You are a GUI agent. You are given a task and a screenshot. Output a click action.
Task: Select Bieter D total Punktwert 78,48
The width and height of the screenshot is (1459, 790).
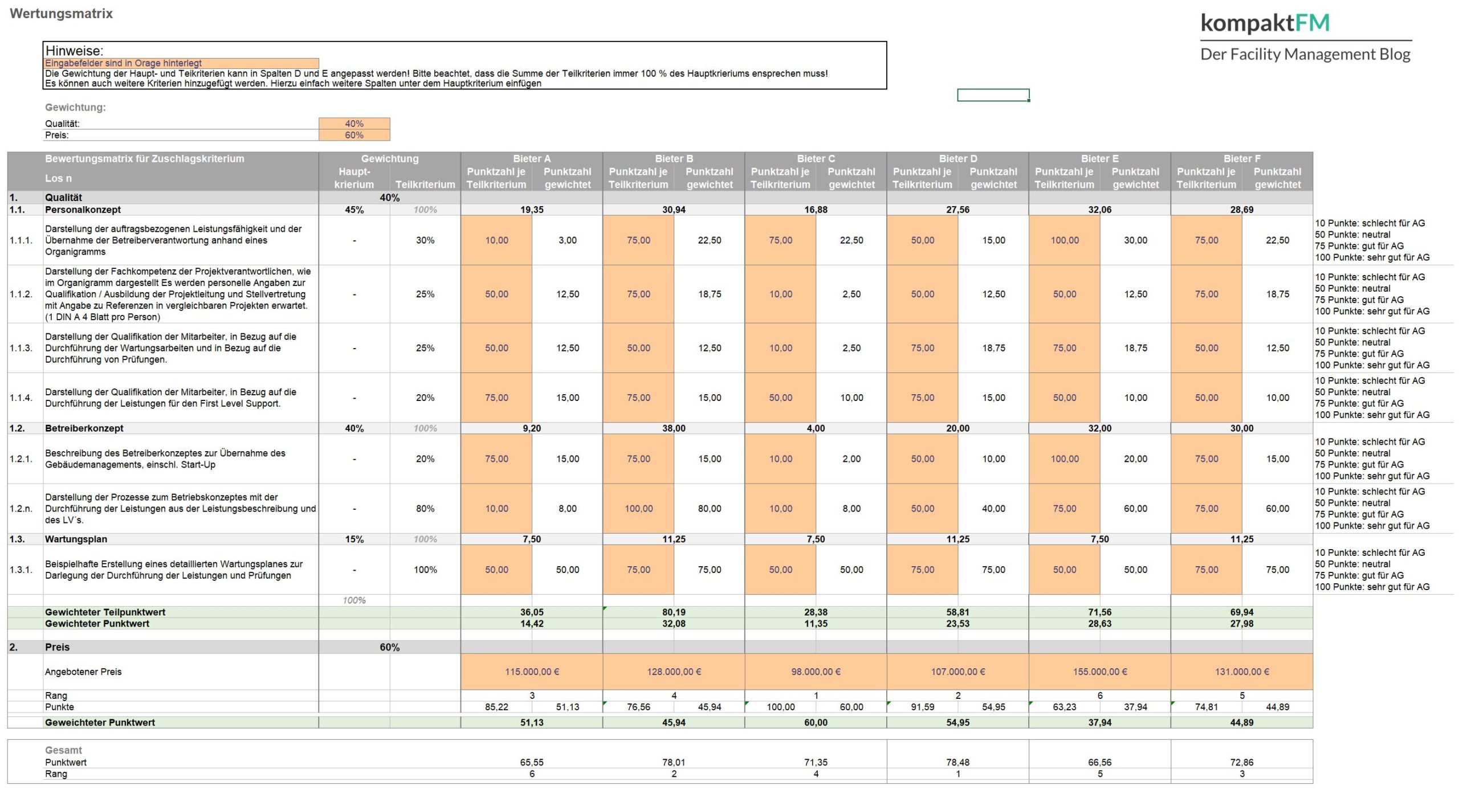(957, 762)
